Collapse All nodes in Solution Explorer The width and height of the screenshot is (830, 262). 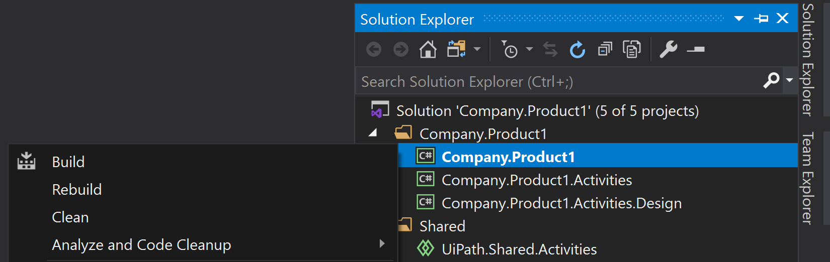pyautogui.click(x=605, y=49)
